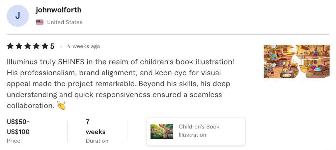Click the third rating star
The image size is (336, 150).
coord(28,46)
